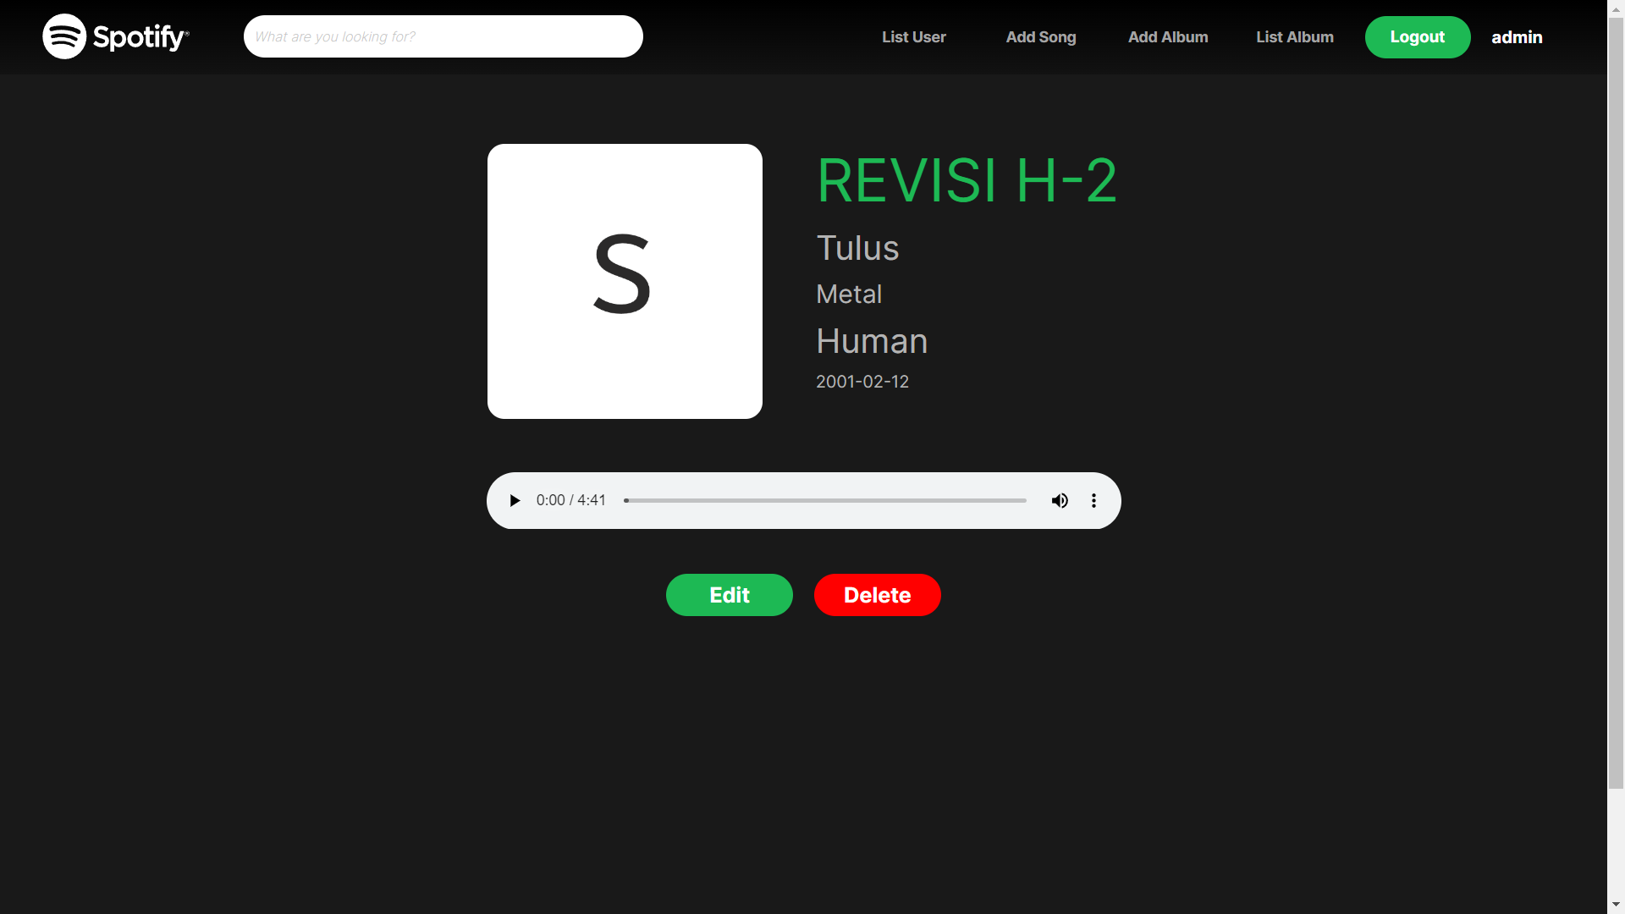Click the Edit button

729,595
